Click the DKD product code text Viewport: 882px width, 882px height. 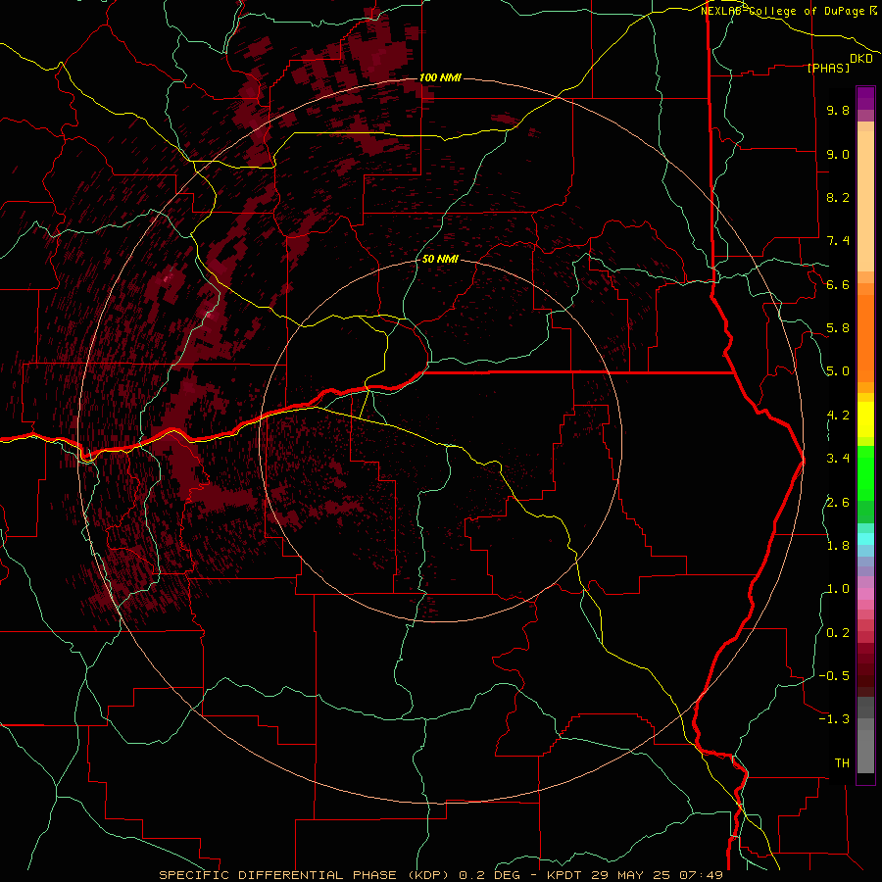[861, 59]
